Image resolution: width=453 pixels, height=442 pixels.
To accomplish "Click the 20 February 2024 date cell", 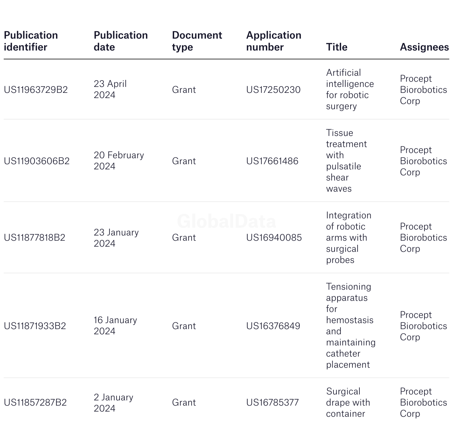I will [x=119, y=161].
